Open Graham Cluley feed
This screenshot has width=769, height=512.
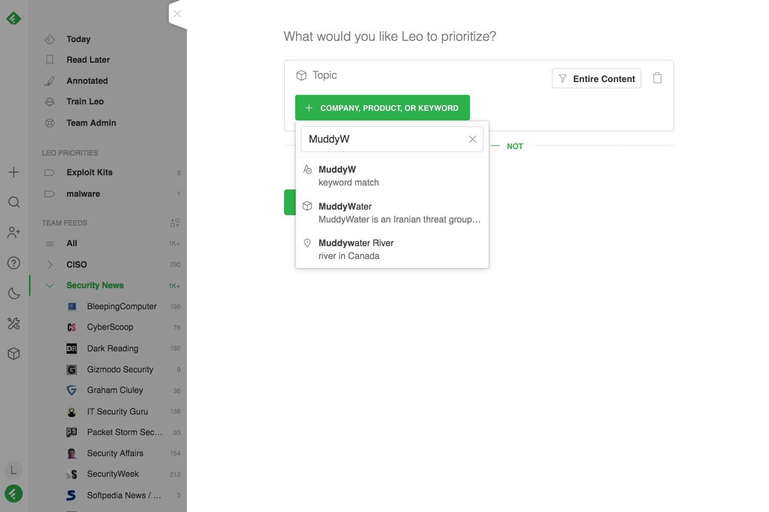click(115, 390)
